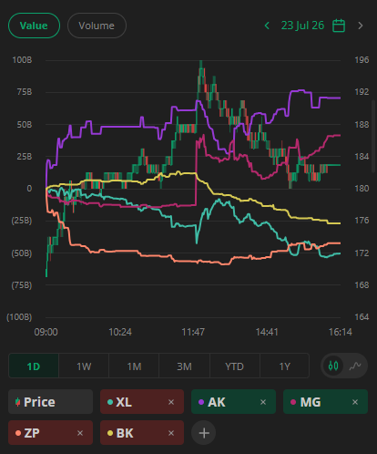
Task: Remove the MG broker series
Action: (x=355, y=402)
